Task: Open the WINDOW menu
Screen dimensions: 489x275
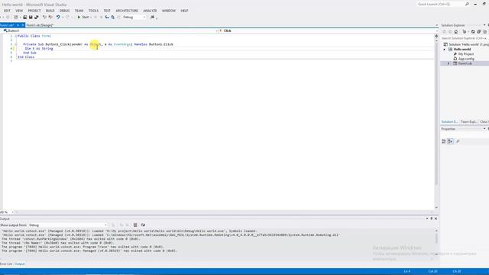Action: [x=168, y=11]
